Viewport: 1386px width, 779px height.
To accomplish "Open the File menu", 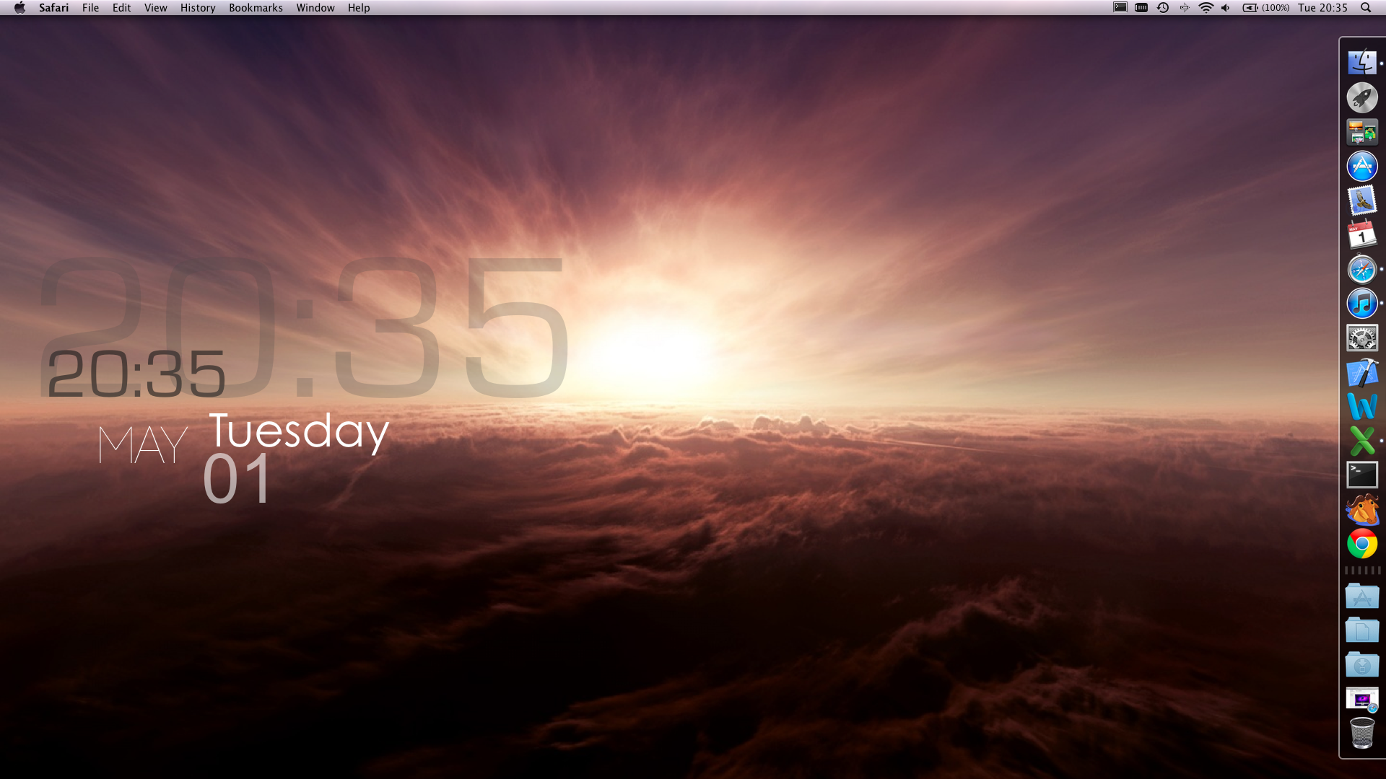I will tap(90, 8).
